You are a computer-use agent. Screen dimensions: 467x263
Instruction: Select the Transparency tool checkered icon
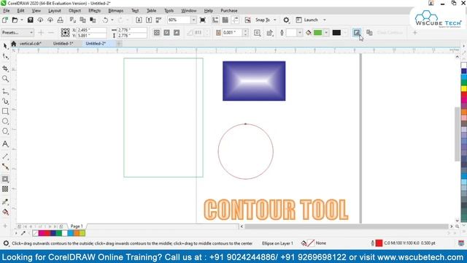(x=5, y=189)
